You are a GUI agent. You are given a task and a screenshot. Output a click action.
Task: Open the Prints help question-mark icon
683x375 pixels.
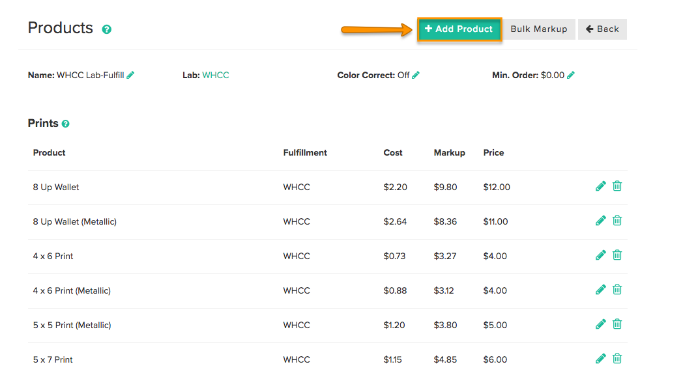click(x=65, y=124)
